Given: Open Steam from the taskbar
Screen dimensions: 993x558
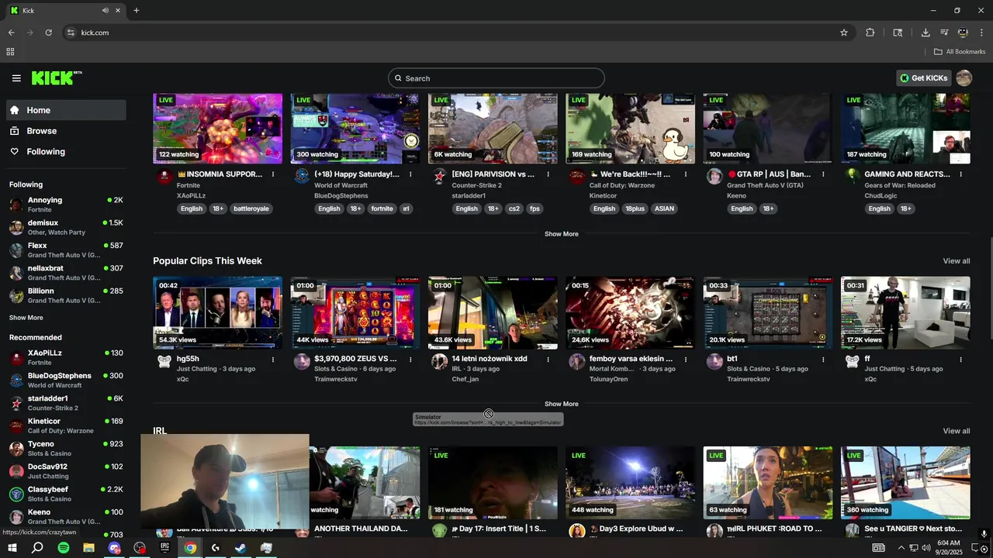Looking at the screenshot, I should pyautogui.click(x=240, y=548).
